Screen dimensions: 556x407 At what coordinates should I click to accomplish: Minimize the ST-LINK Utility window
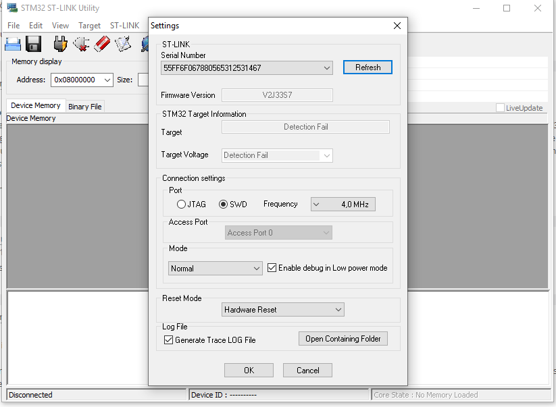[x=476, y=8]
